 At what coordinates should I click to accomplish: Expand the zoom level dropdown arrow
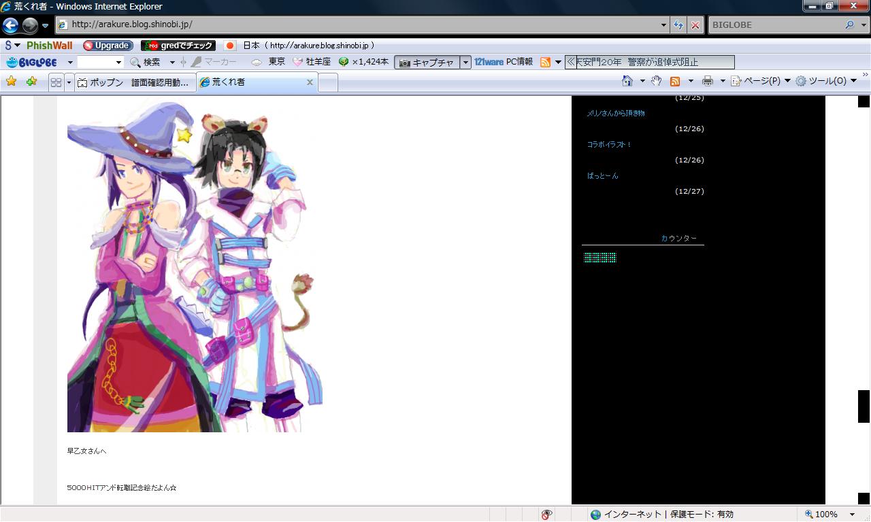click(852, 515)
